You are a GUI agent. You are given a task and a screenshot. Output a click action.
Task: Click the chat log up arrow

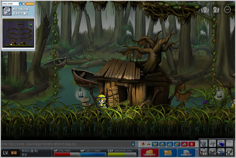[137, 142]
